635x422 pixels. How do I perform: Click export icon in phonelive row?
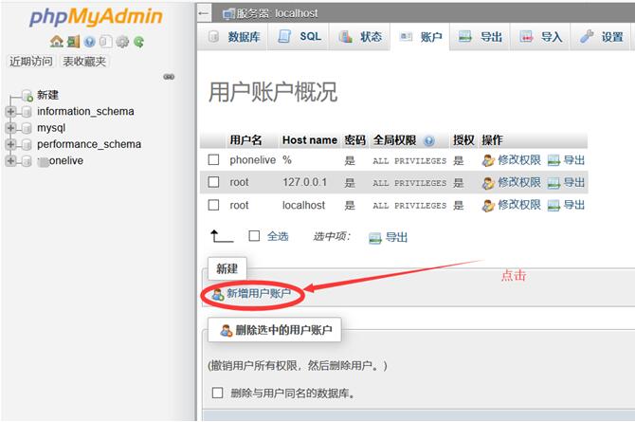pyautogui.click(x=553, y=161)
